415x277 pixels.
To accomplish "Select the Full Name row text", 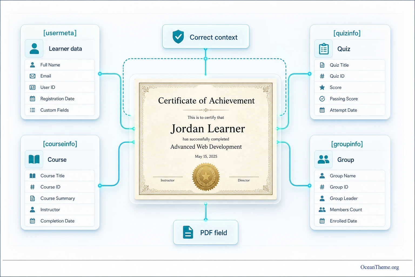I will [x=50, y=65].
